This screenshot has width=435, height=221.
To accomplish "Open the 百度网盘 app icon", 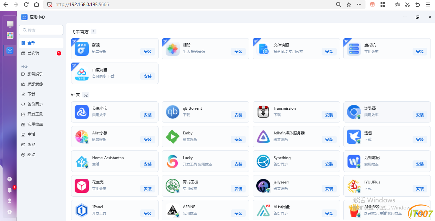I will (82, 73).
